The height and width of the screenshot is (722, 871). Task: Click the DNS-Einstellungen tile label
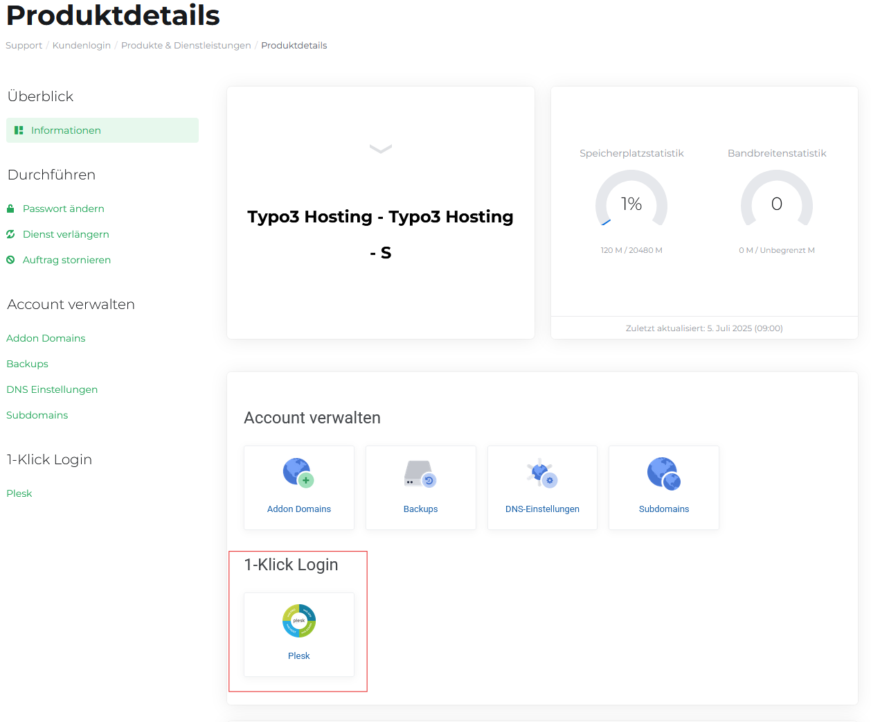542,509
